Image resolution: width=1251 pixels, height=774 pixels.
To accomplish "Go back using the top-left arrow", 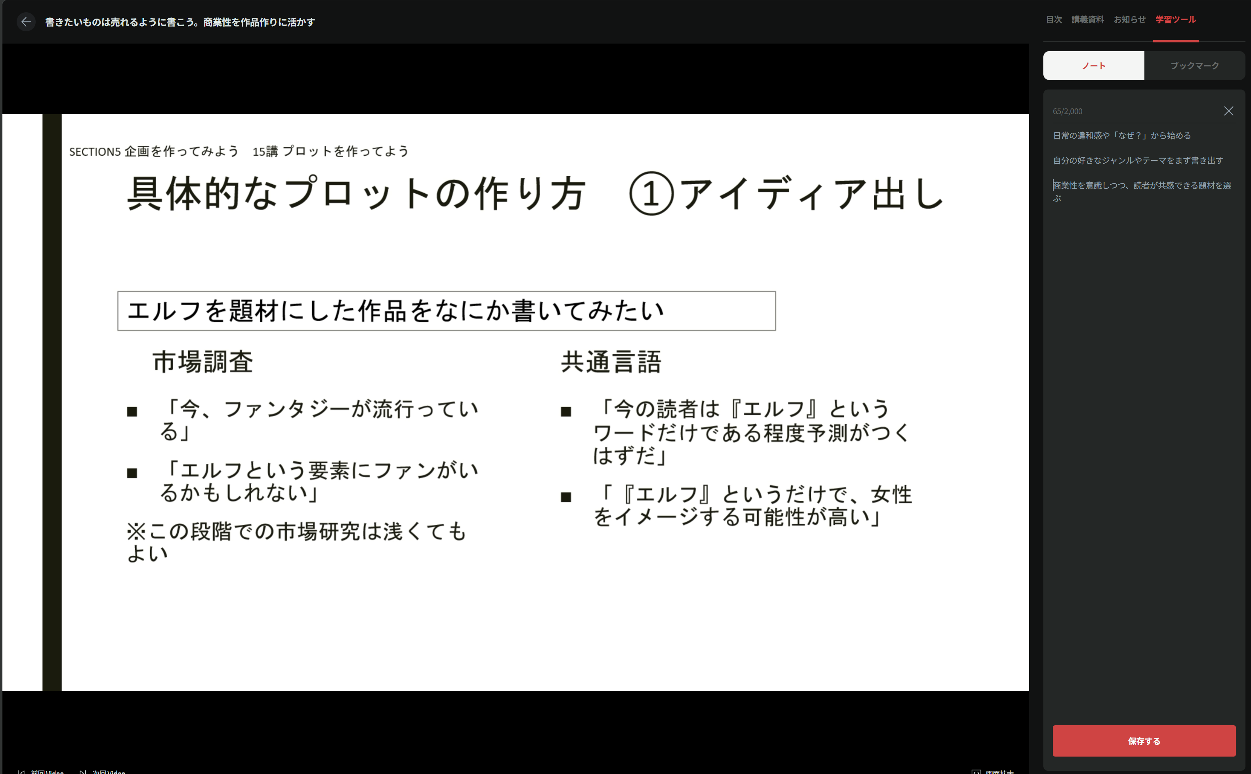I will click(x=26, y=22).
